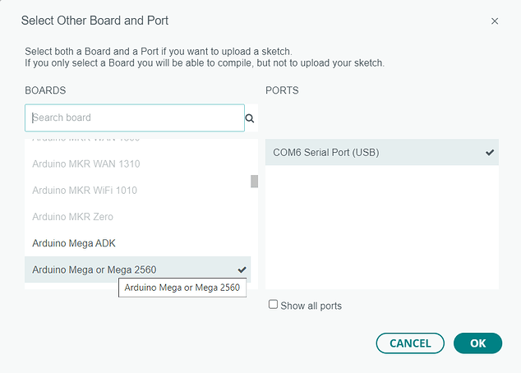The height and width of the screenshot is (373, 521).
Task: Click the BOARDS column heading
Action: tap(45, 90)
